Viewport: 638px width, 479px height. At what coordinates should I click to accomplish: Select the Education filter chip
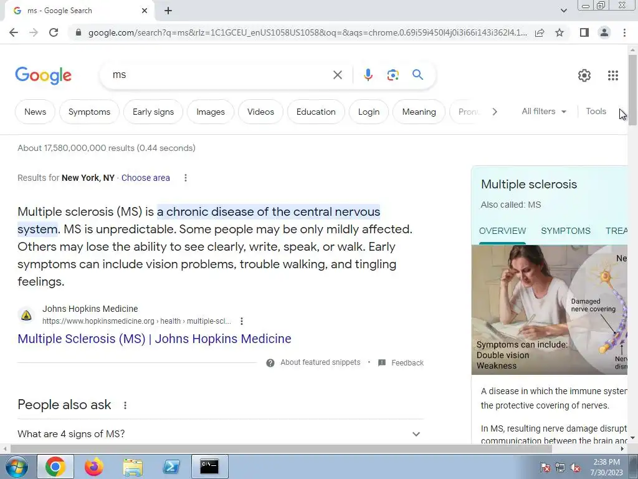pyautogui.click(x=316, y=112)
